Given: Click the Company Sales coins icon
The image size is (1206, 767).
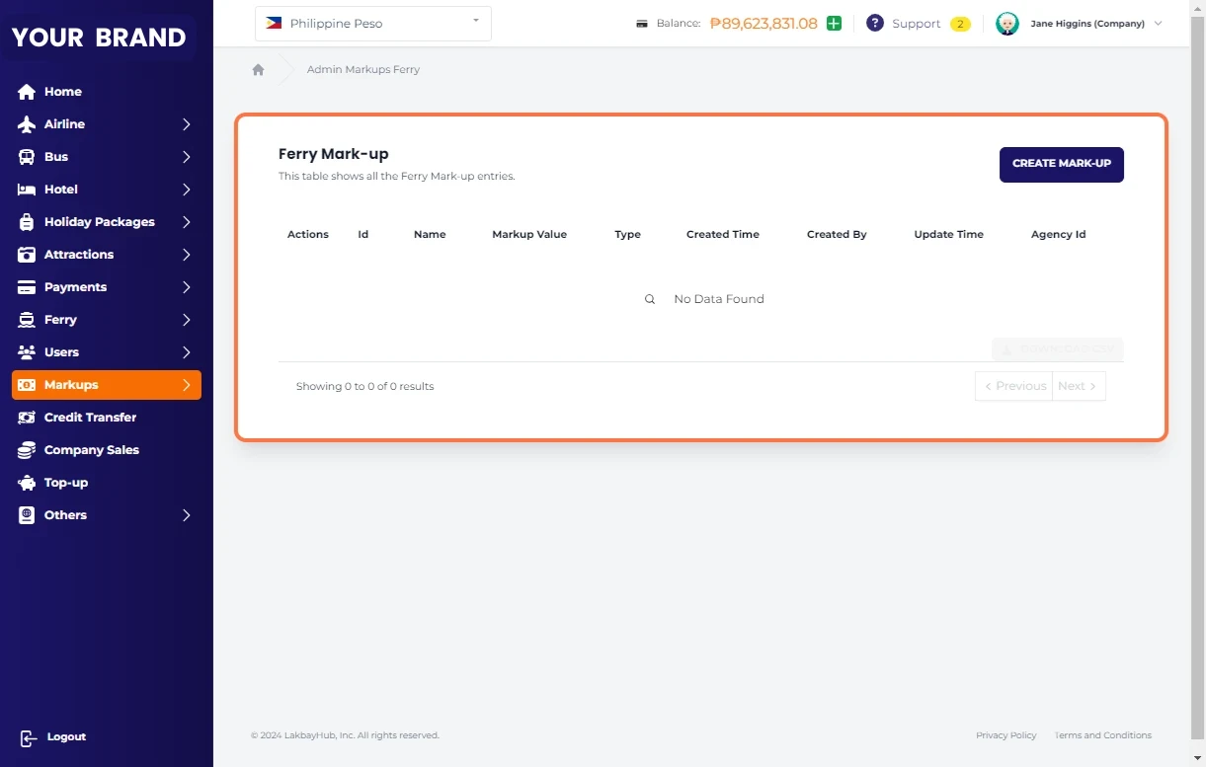Looking at the screenshot, I should [x=27, y=450].
